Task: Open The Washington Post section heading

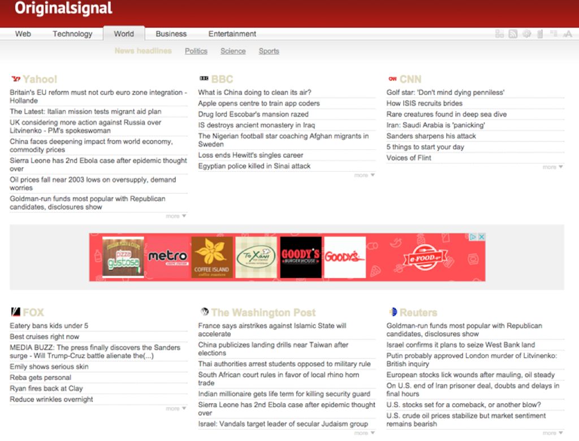Action: pyautogui.click(x=263, y=313)
